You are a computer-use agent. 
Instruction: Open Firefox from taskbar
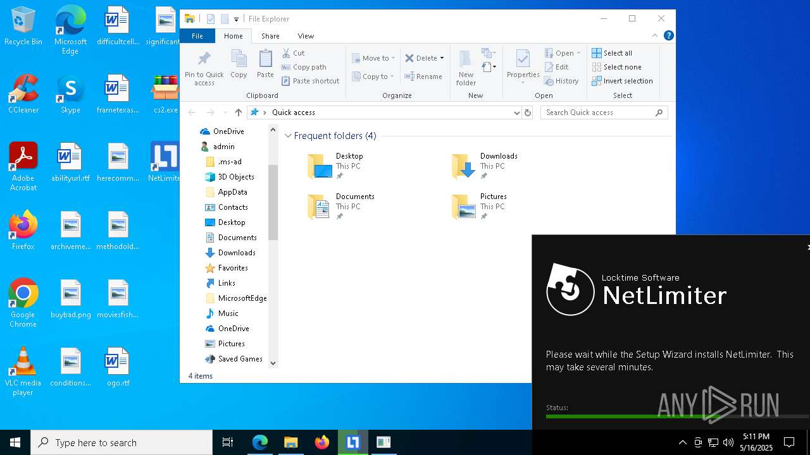(322, 442)
